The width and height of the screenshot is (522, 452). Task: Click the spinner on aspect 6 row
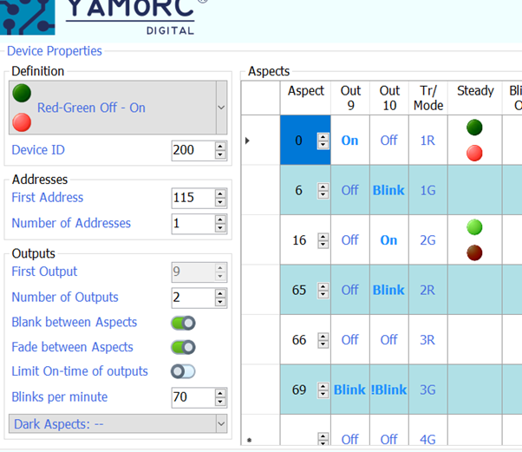coord(323,191)
